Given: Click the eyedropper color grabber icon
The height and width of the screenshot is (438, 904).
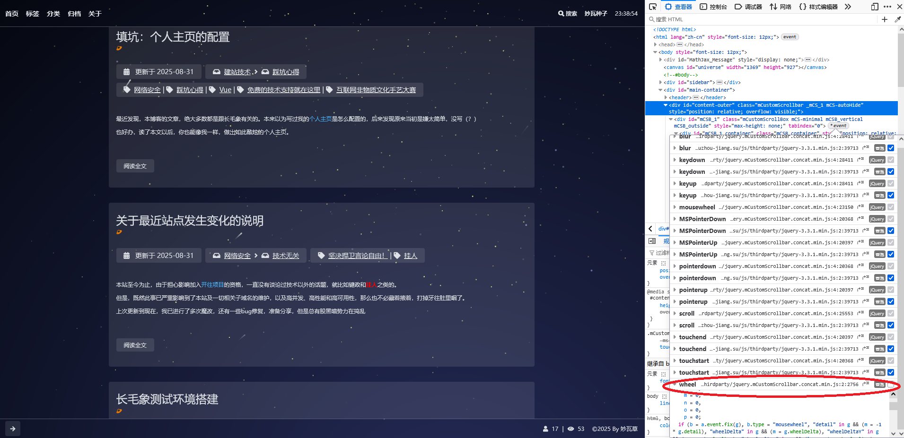Looking at the screenshot, I should coord(897,19).
